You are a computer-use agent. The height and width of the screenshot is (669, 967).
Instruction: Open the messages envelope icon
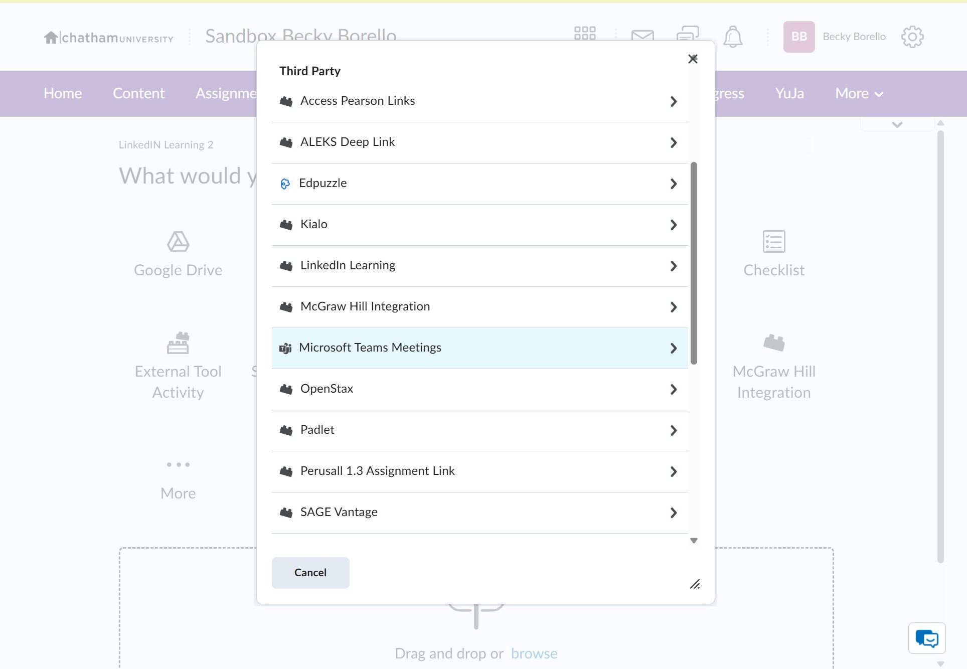(x=642, y=36)
